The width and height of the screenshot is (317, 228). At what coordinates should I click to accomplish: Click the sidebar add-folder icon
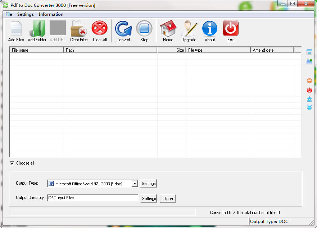(309, 62)
